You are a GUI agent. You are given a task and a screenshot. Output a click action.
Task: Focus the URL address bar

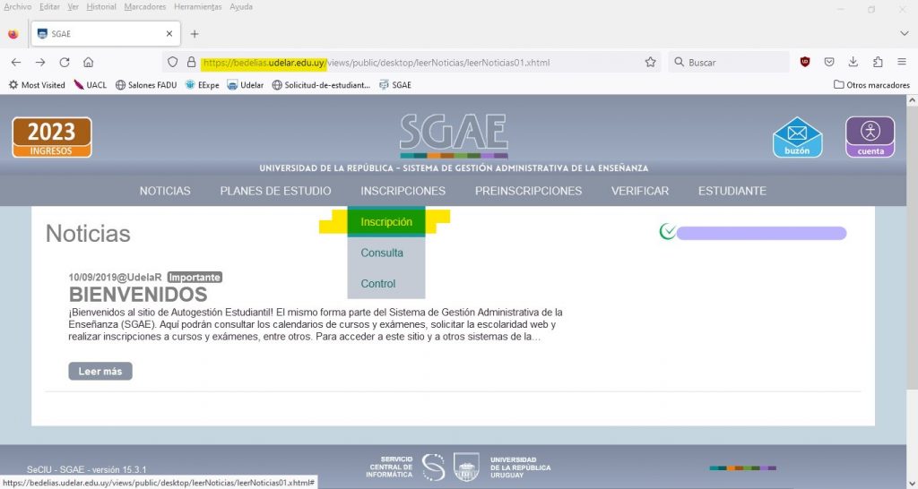pyautogui.click(x=410, y=62)
